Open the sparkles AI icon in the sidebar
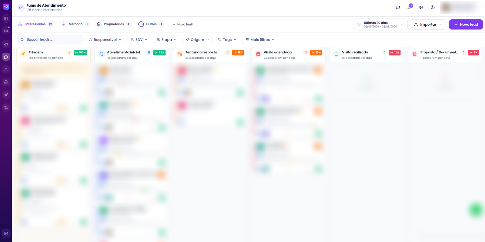The image size is (485, 242). coord(6,95)
